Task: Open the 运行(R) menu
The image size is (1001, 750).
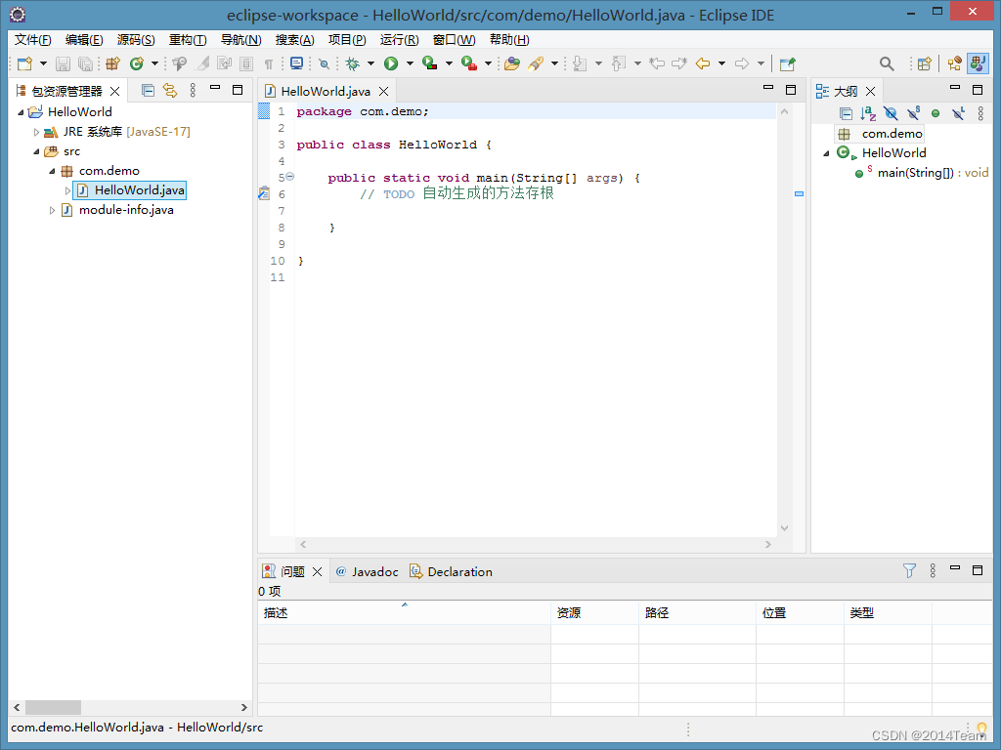Action: pyautogui.click(x=399, y=40)
